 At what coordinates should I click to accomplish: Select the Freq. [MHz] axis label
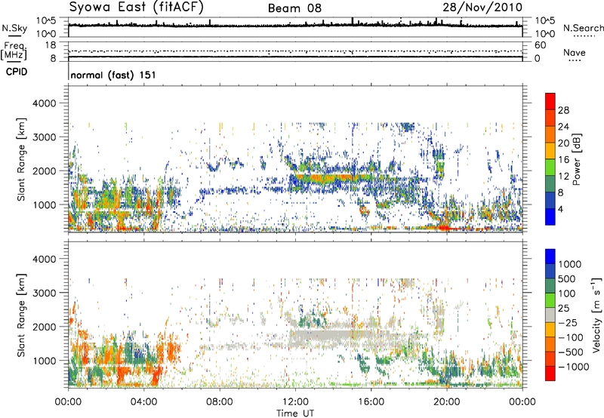[x=14, y=51]
